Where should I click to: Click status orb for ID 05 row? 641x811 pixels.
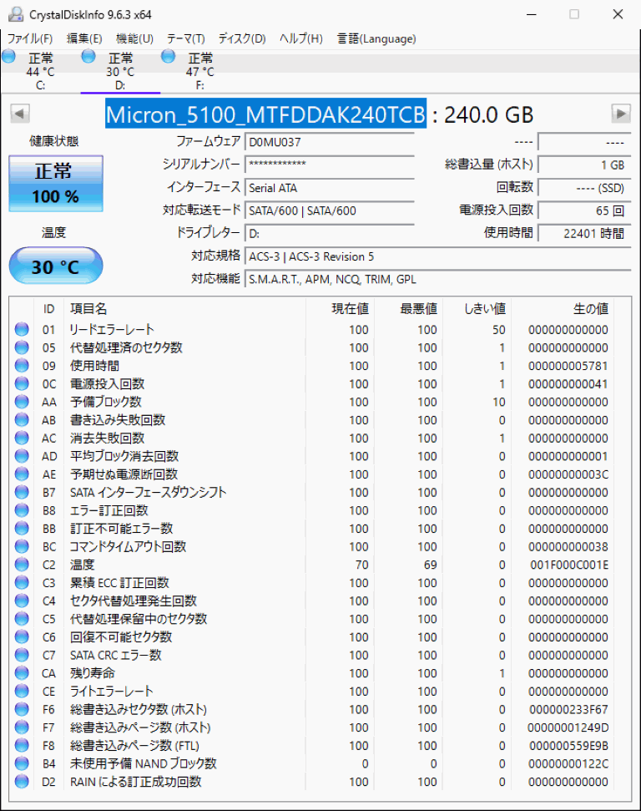22,347
